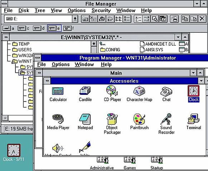Image resolution: width=208 pixels, height=171 pixels.
Task: Select the Administrative group icon
Action: (x=102, y=160)
